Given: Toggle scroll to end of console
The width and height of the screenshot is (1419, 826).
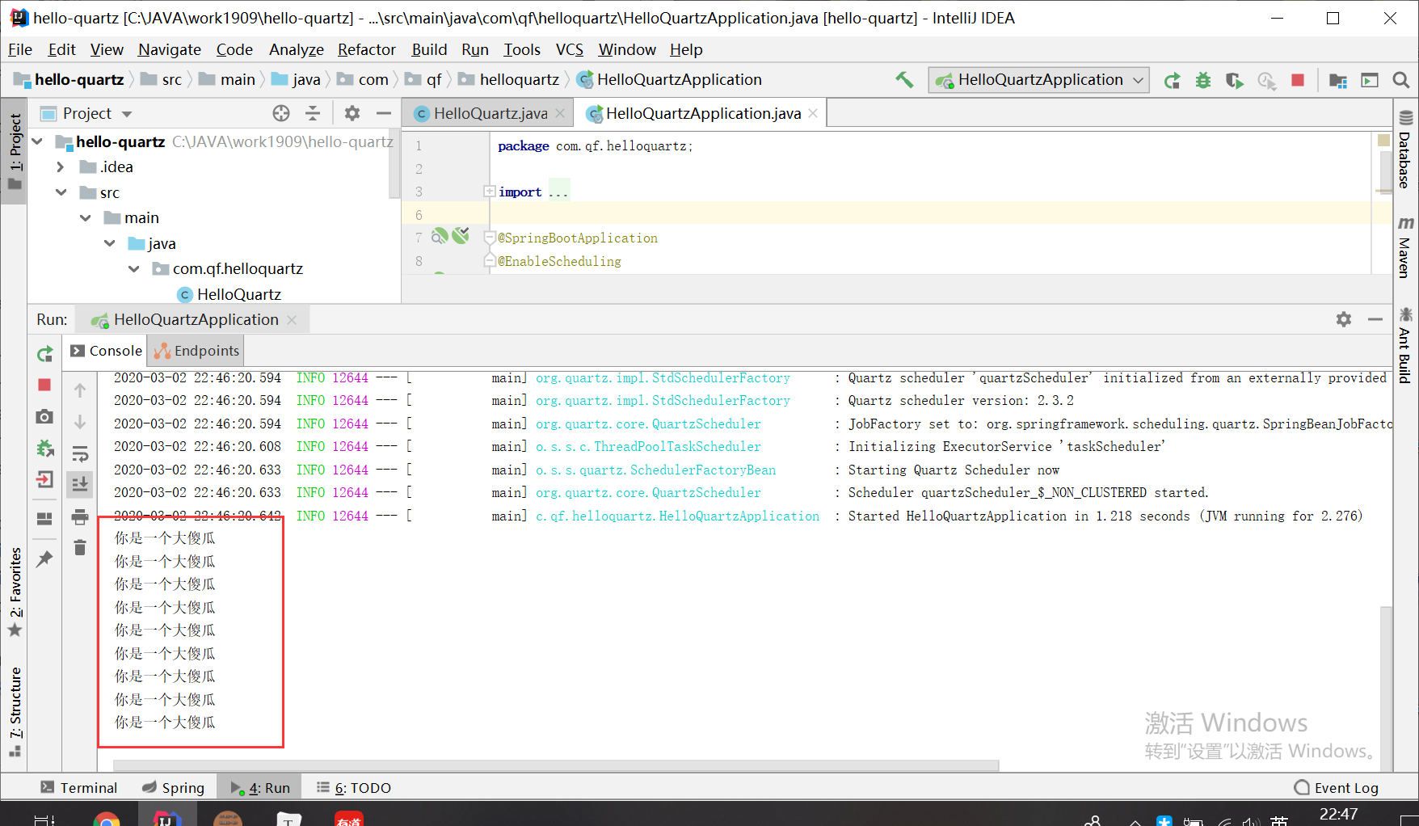Looking at the screenshot, I should pyautogui.click(x=80, y=485).
